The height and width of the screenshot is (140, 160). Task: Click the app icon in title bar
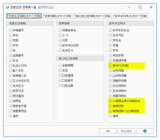[7, 7]
